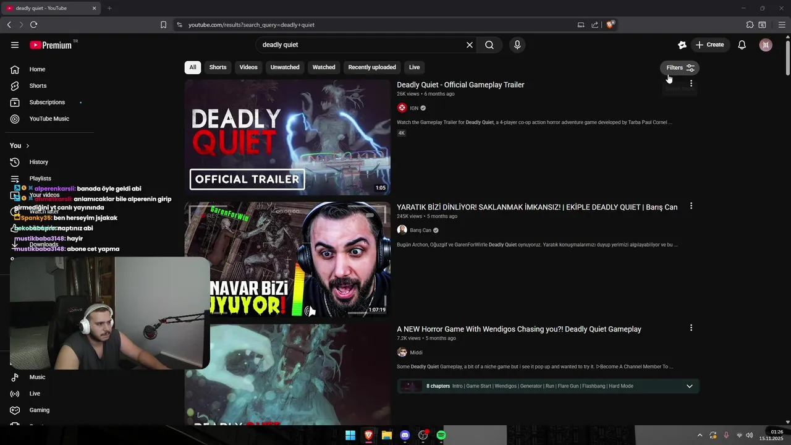Open the YARATIK BİZİ DİNLİYOR video title
The height and width of the screenshot is (445, 791).
point(537,207)
